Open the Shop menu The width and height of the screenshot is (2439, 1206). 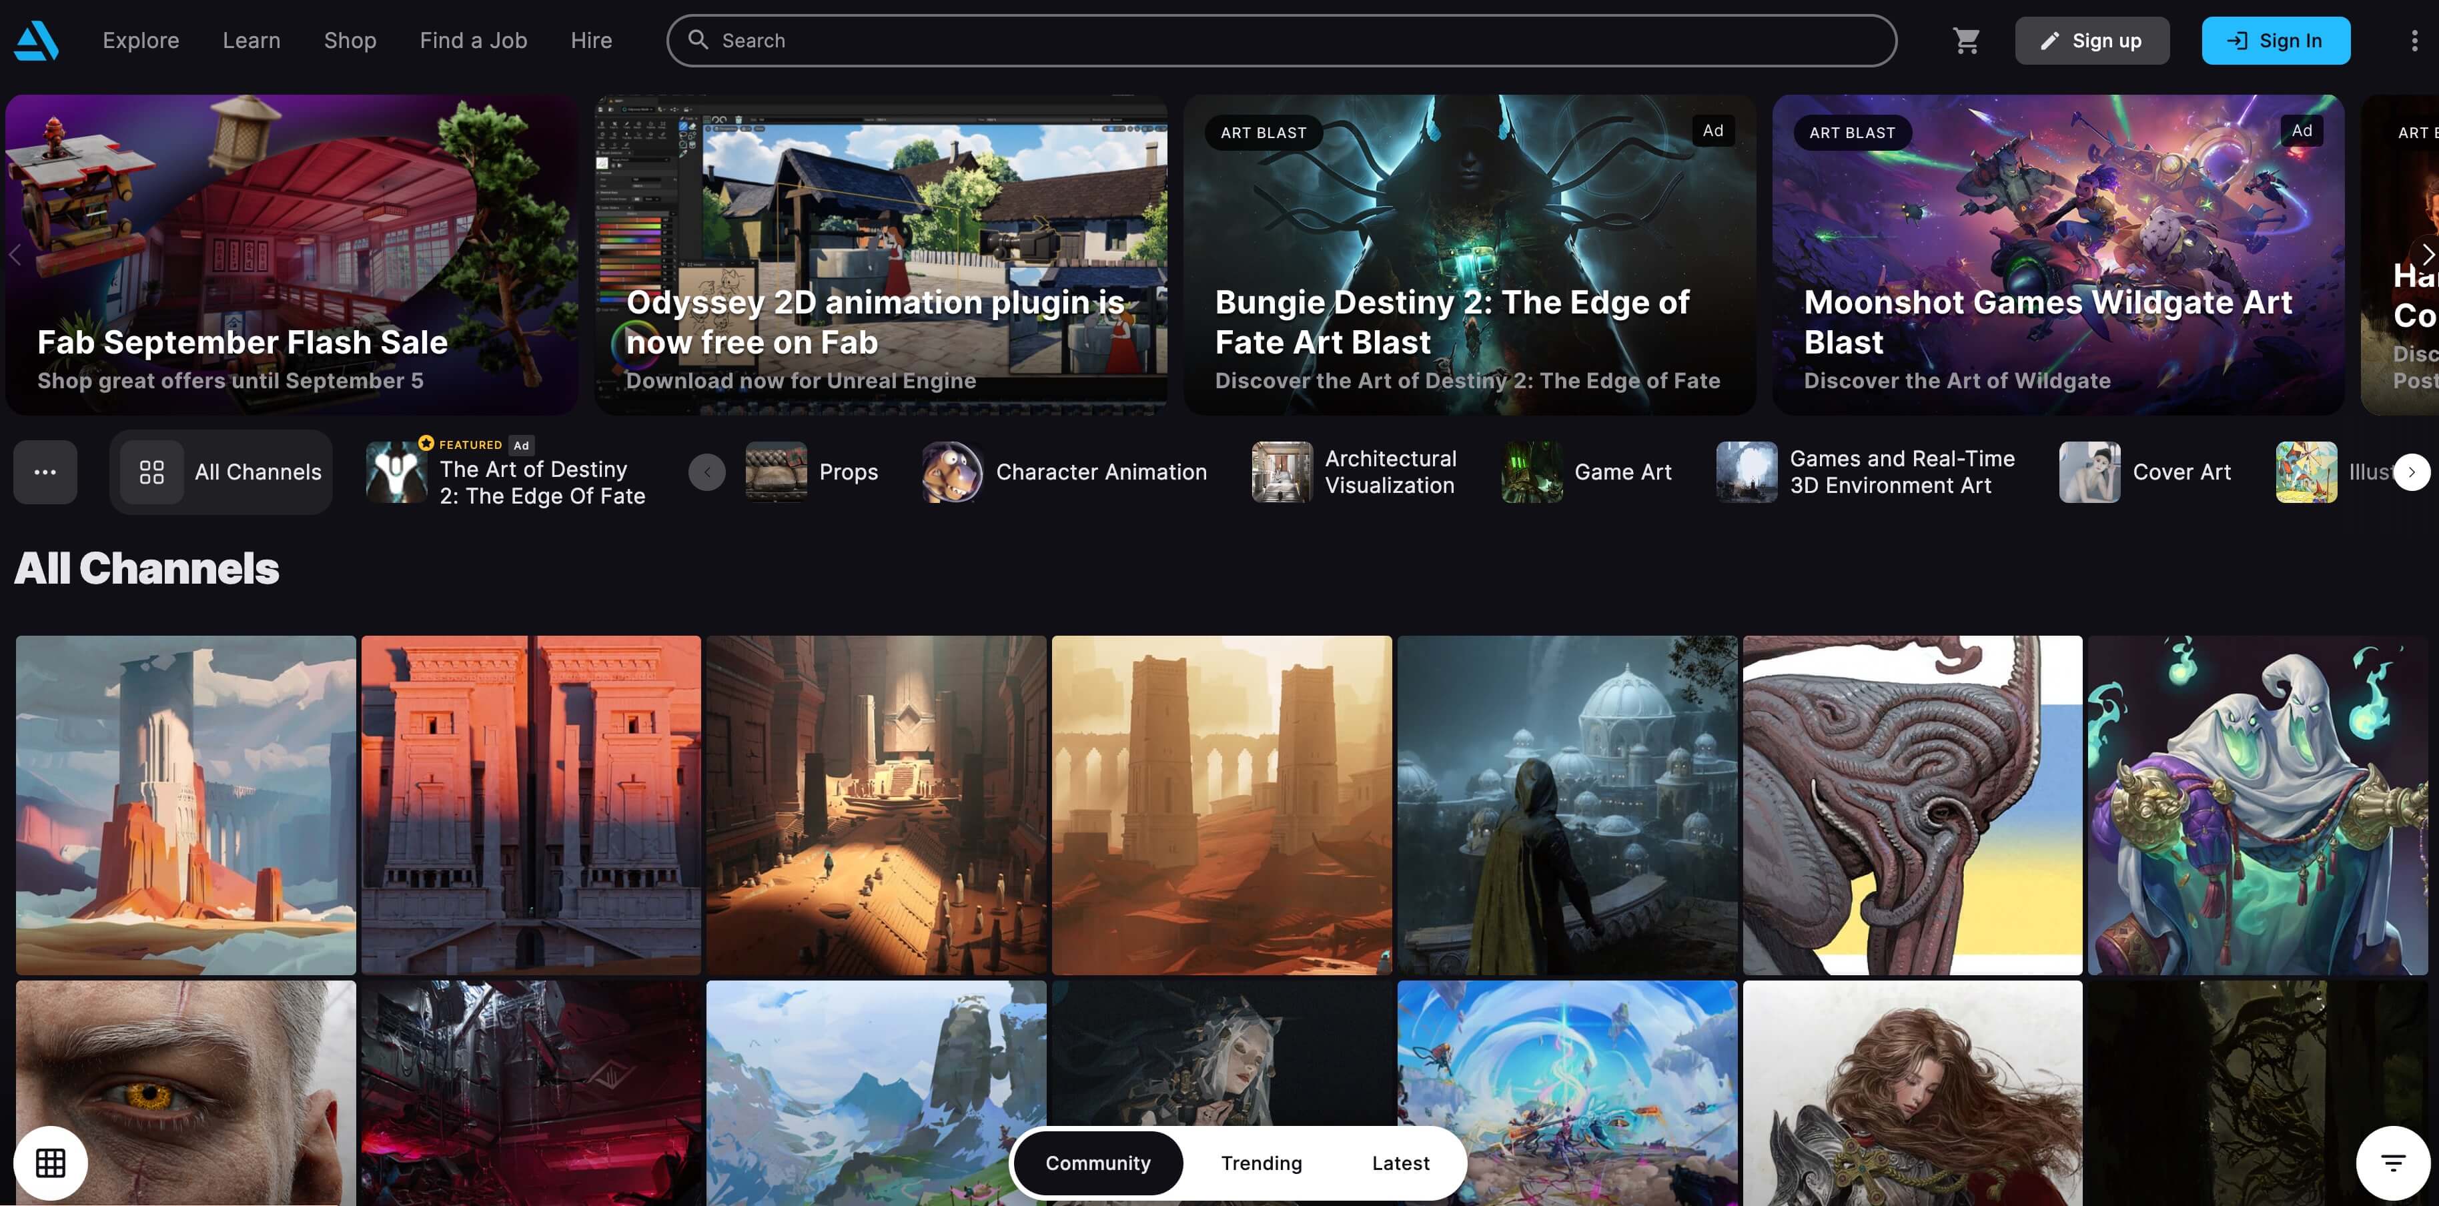click(x=350, y=40)
